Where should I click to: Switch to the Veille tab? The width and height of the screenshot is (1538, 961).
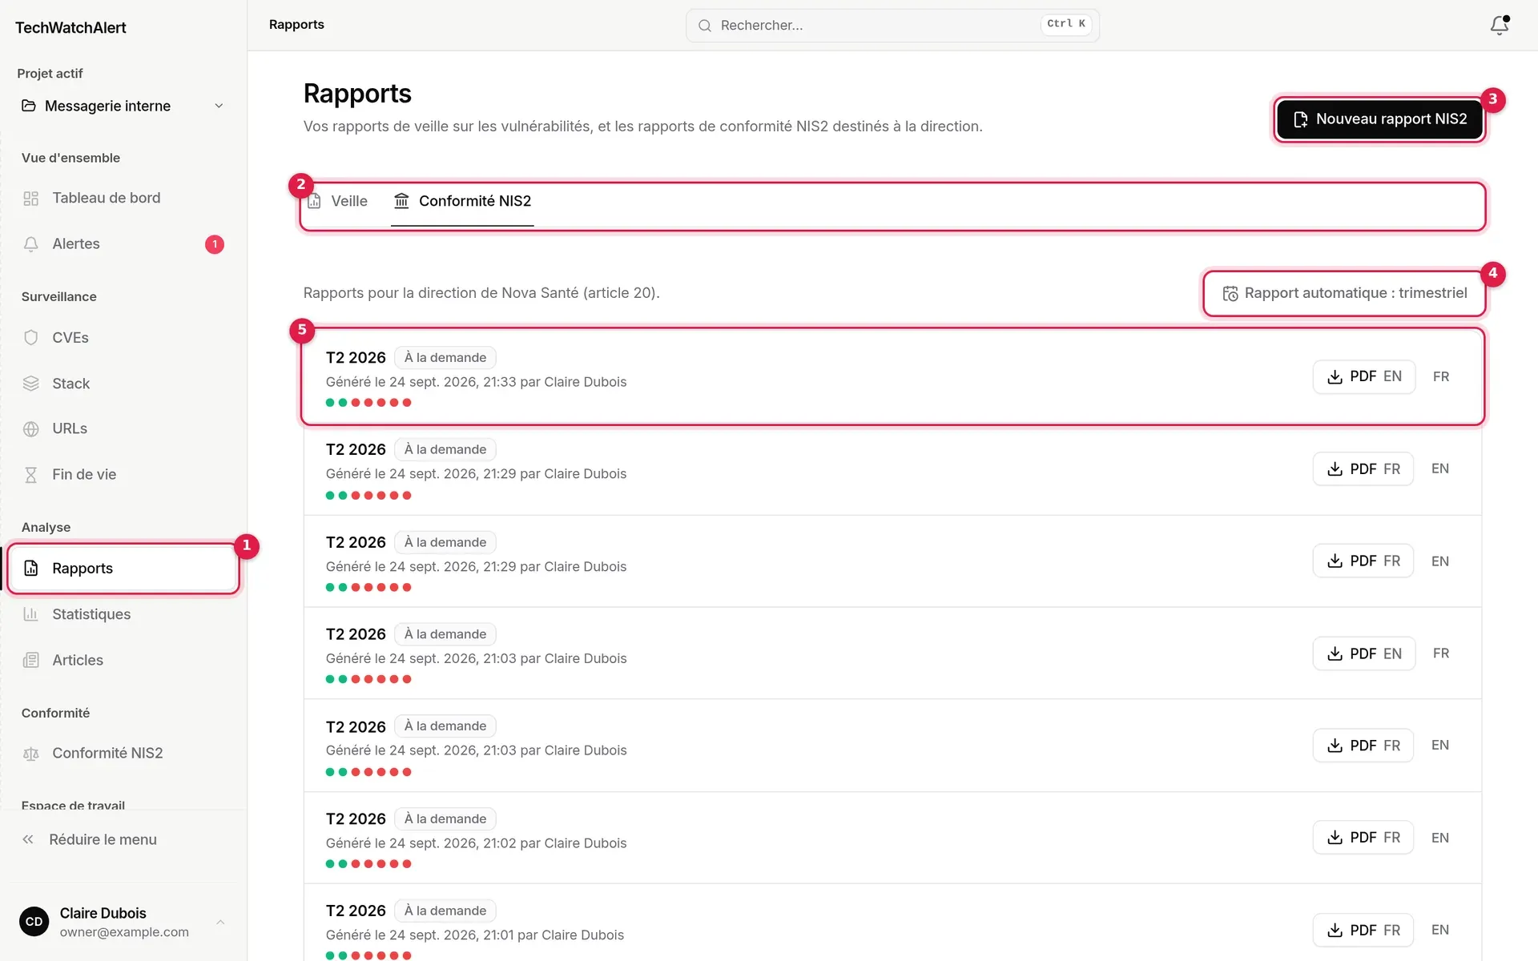pos(338,201)
